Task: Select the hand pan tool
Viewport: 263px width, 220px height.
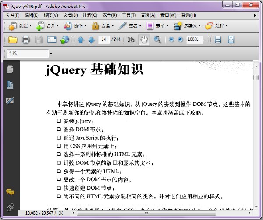Action: pyautogui.click(x=144, y=40)
